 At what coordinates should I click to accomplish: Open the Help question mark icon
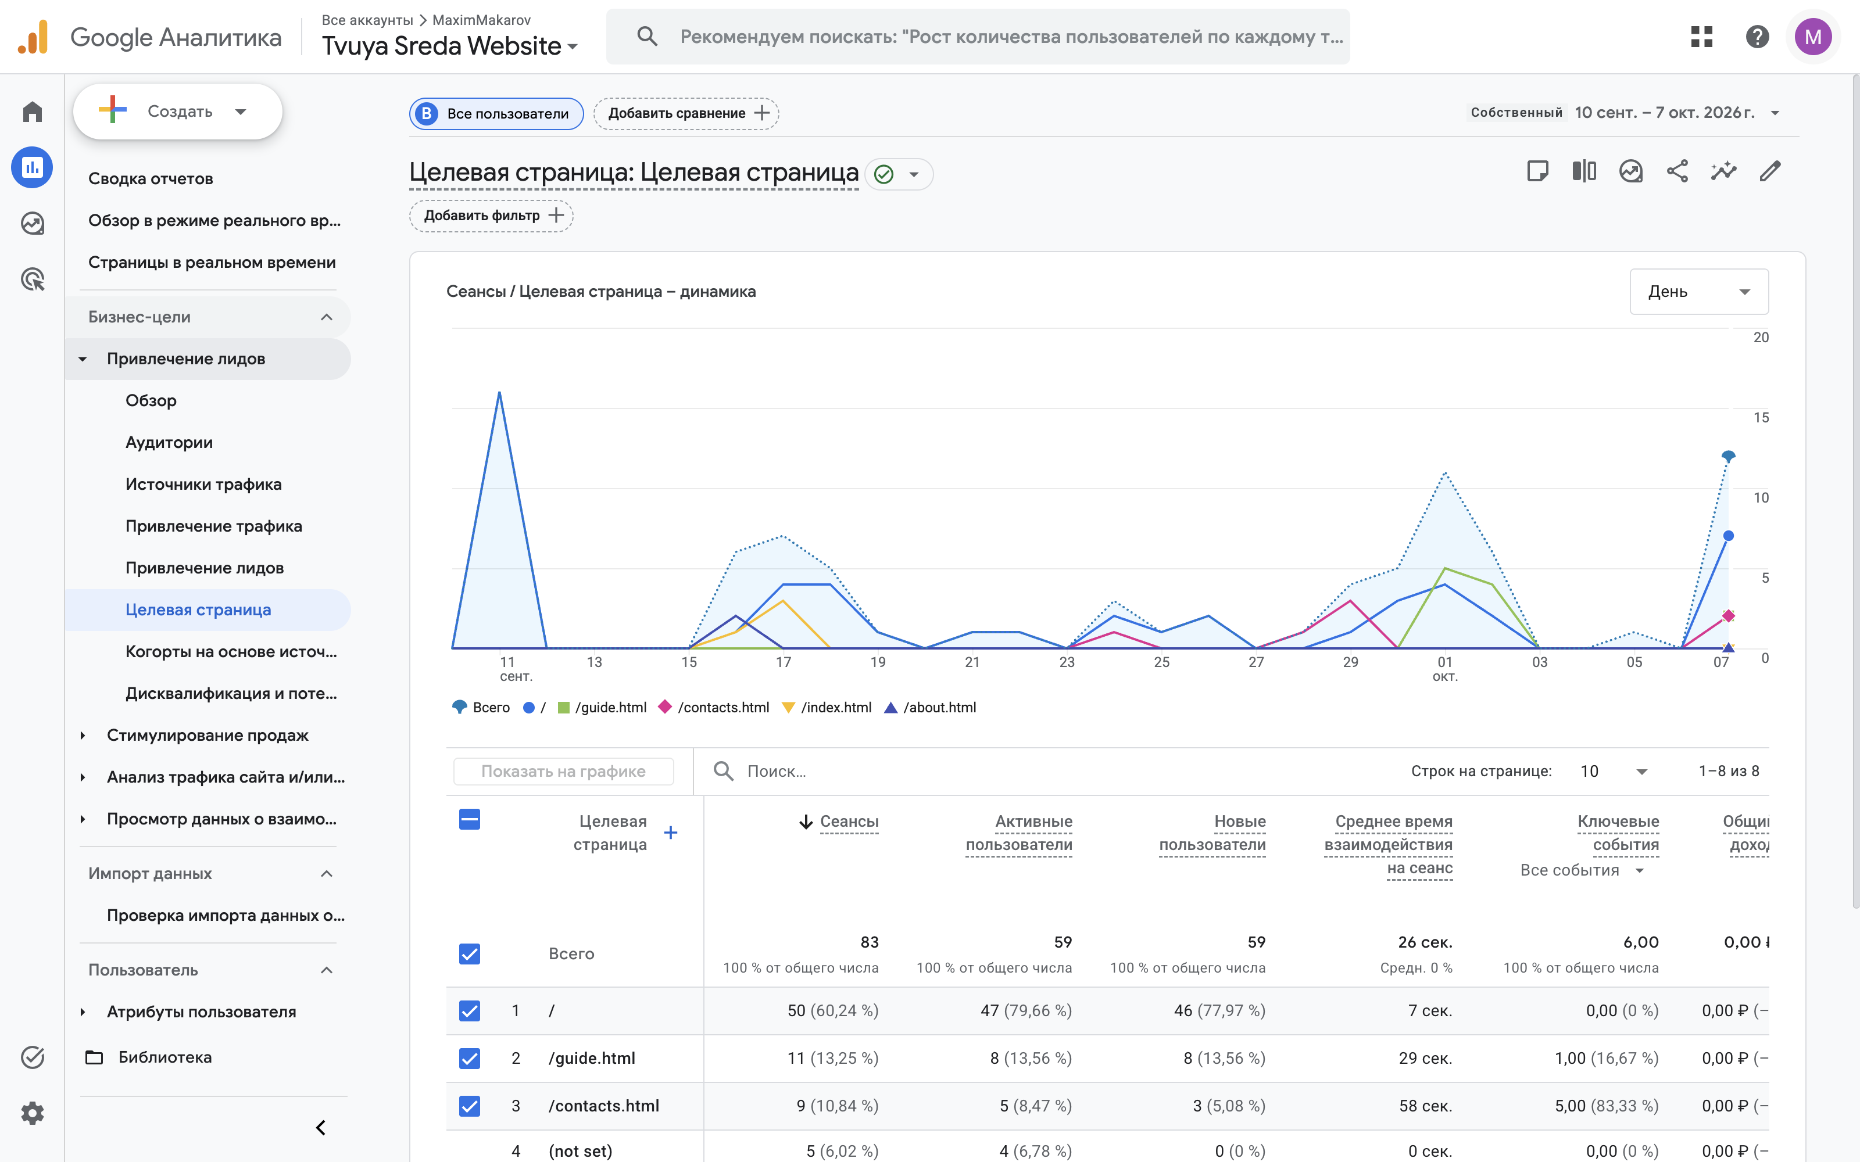pyautogui.click(x=1757, y=36)
